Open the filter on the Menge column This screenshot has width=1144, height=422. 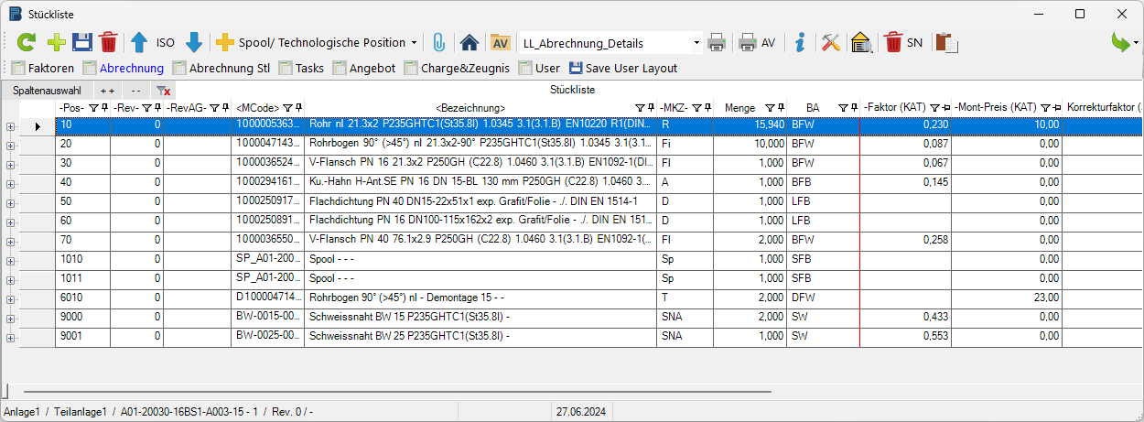point(769,108)
